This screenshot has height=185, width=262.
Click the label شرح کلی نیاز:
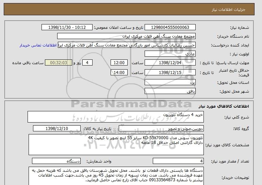(x=236, y=117)
